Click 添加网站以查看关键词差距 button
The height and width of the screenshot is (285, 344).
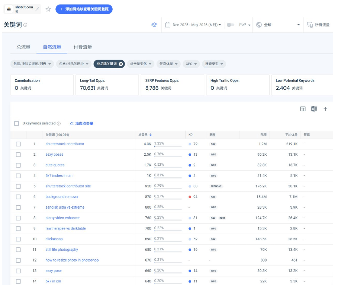(x=84, y=9)
